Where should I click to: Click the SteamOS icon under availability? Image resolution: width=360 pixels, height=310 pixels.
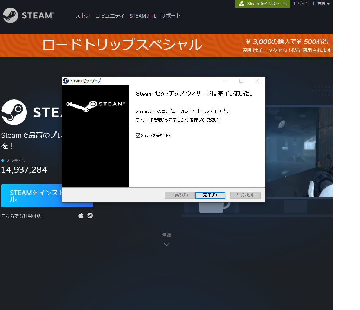90,215
